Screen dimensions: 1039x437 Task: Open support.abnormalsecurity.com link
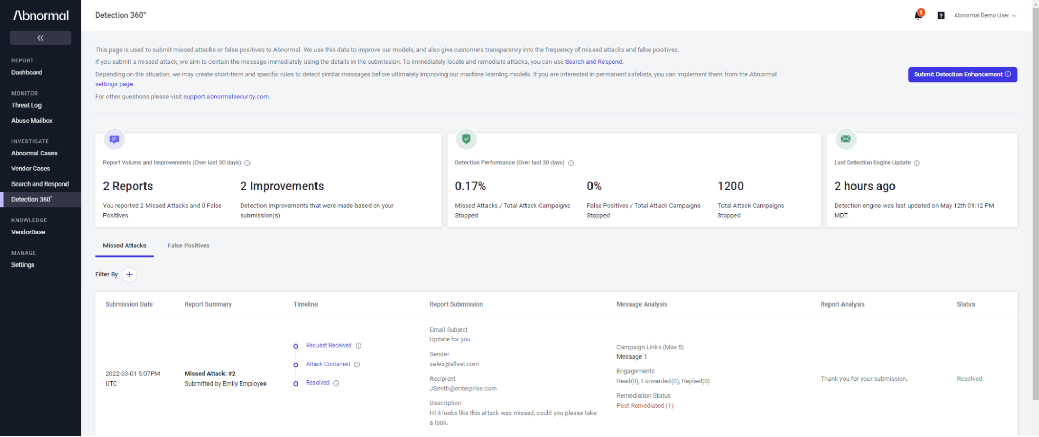226,97
